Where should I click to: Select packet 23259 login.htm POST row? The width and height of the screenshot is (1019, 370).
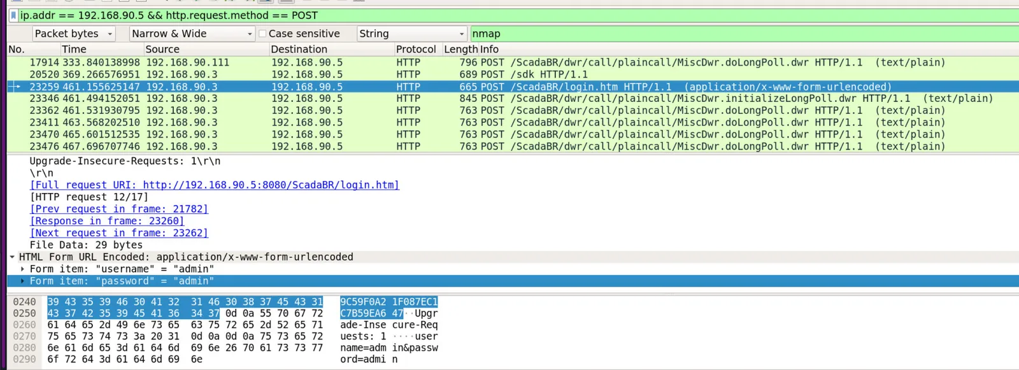513,87
